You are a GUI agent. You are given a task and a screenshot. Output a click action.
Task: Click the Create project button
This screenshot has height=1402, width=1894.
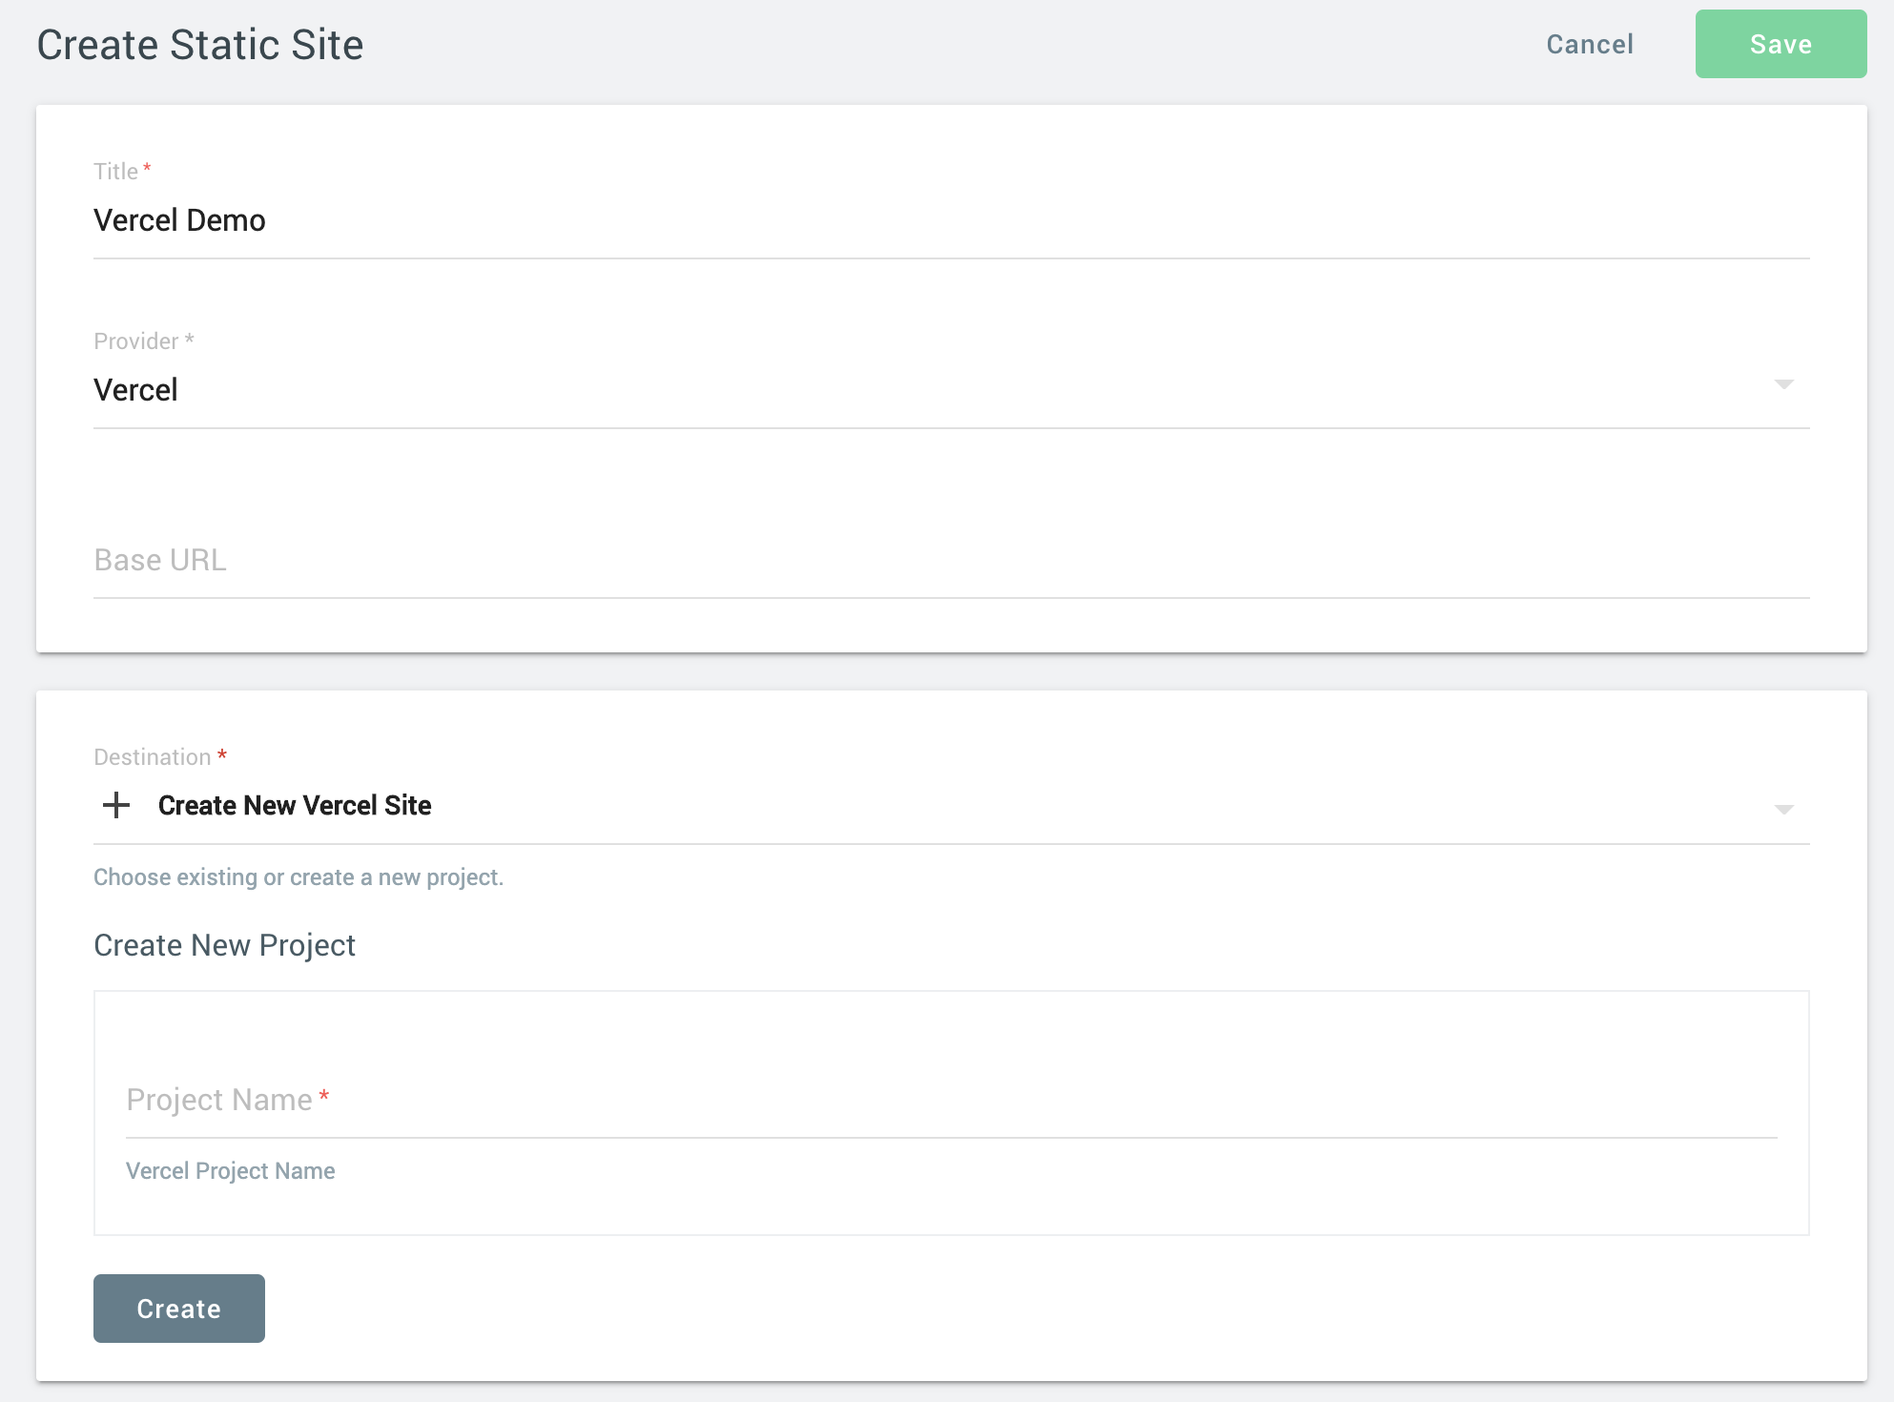[179, 1309]
